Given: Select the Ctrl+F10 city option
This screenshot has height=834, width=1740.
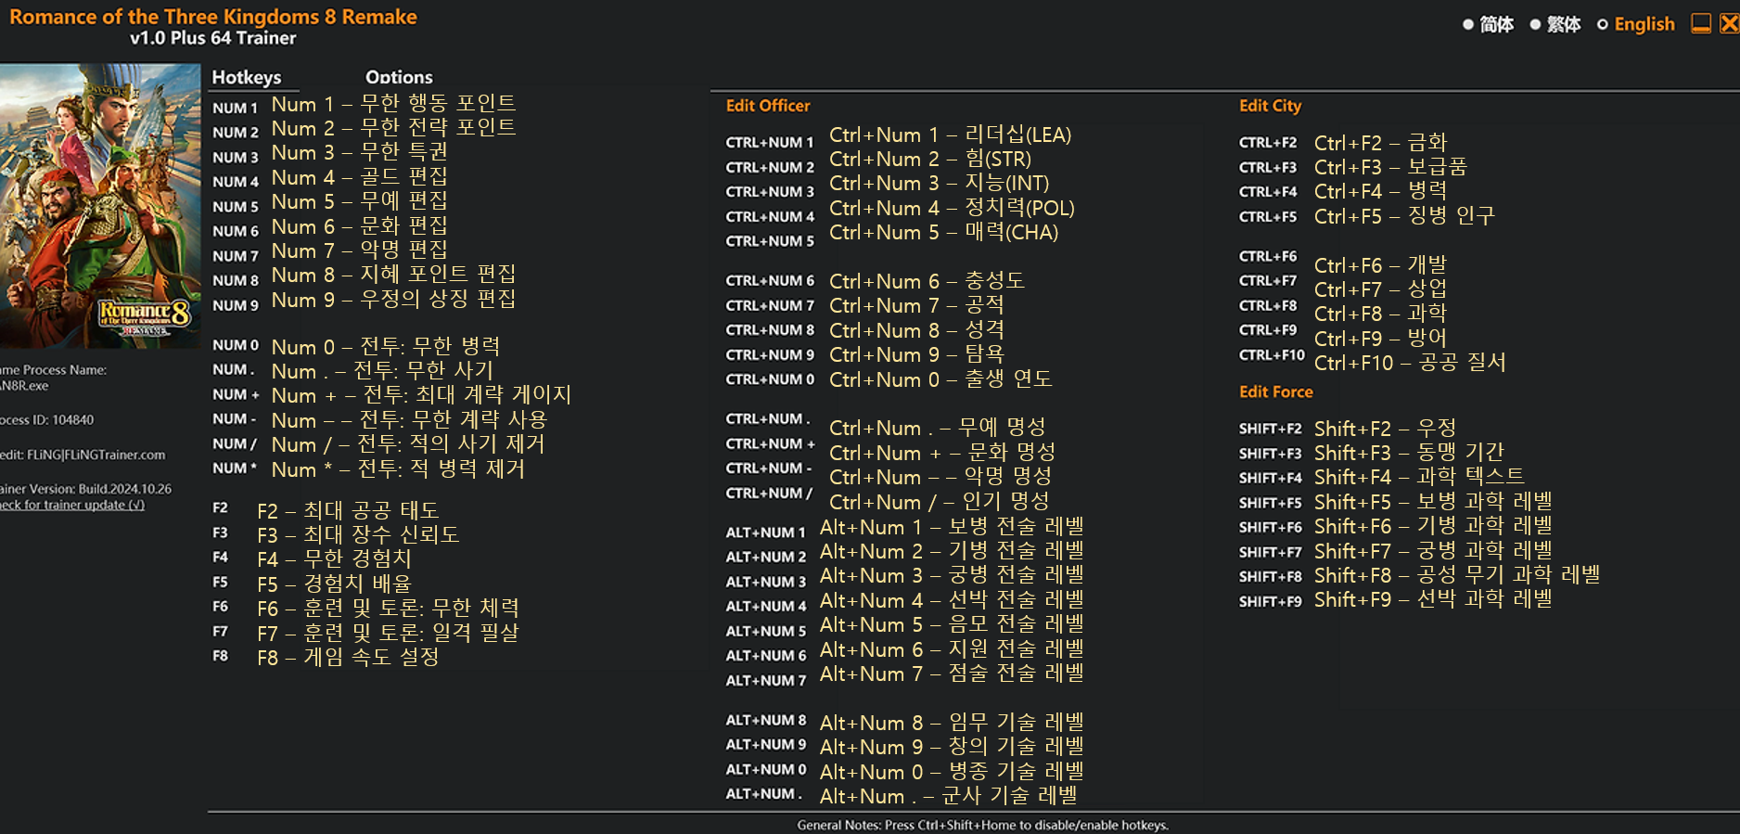Looking at the screenshot, I should pyautogui.click(x=1410, y=363).
